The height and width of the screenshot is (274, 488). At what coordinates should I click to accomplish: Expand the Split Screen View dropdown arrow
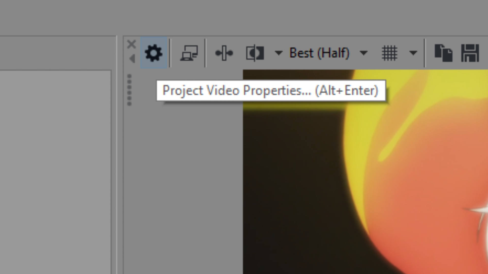pos(278,53)
